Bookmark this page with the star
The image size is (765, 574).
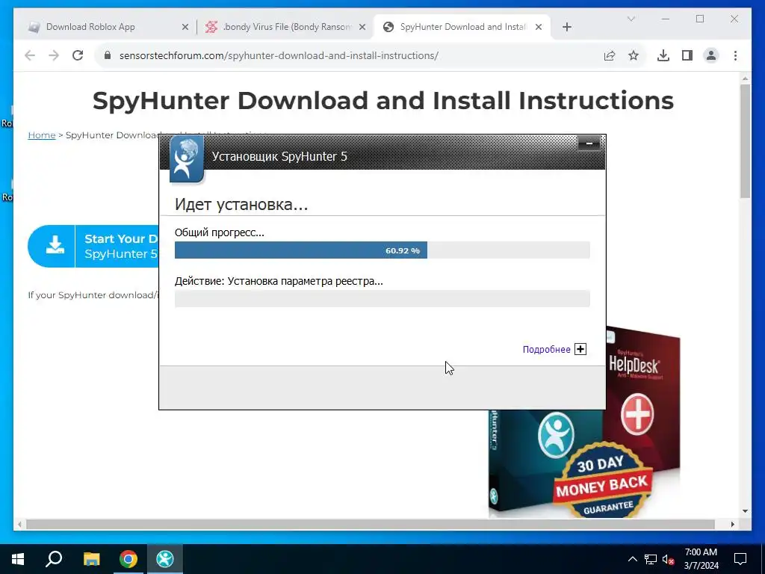634,55
